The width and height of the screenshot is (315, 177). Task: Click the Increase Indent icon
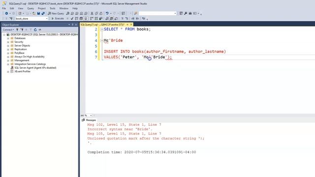coord(137,19)
